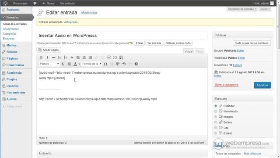Select the Imagen post format
Screen dimensions: 280x158
pyautogui.click(x=216, y=117)
